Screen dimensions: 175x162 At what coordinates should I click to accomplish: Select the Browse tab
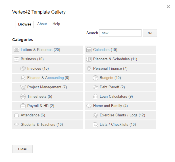(25, 24)
